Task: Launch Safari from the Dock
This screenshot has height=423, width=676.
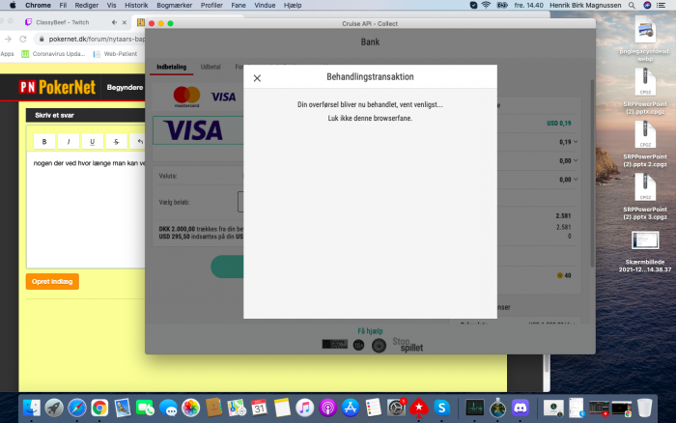Action: click(x=76, y=408)
